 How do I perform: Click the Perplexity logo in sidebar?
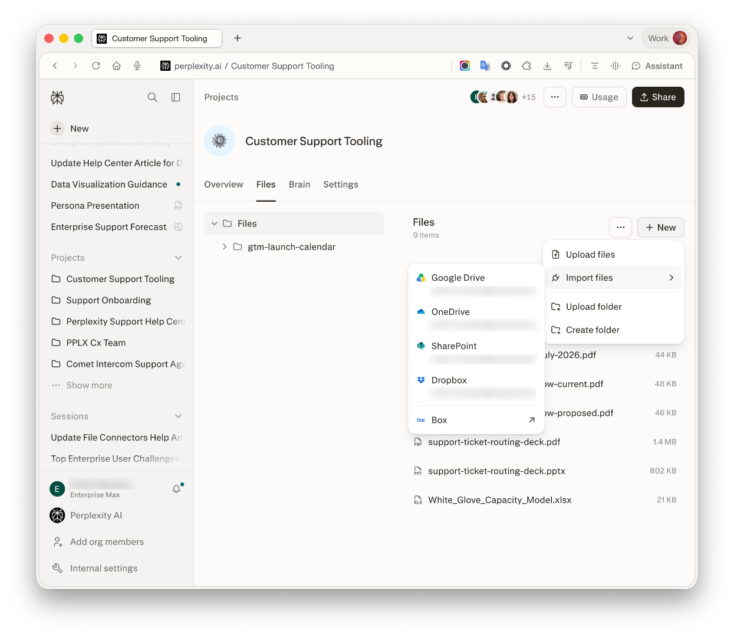(x=57, y=97)
